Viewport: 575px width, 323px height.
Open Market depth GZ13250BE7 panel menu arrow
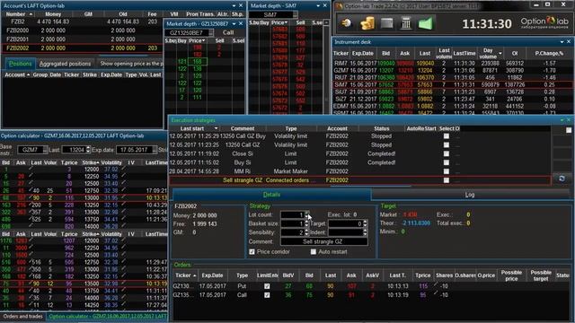234,24
